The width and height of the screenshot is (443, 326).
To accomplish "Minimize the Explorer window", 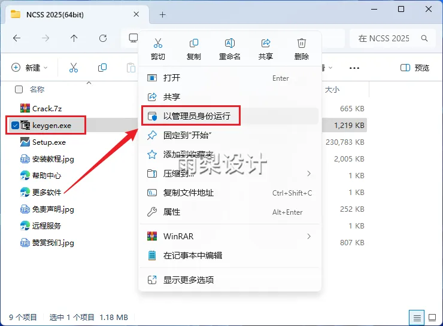I will pyautogui.click(x=374, y=10).
